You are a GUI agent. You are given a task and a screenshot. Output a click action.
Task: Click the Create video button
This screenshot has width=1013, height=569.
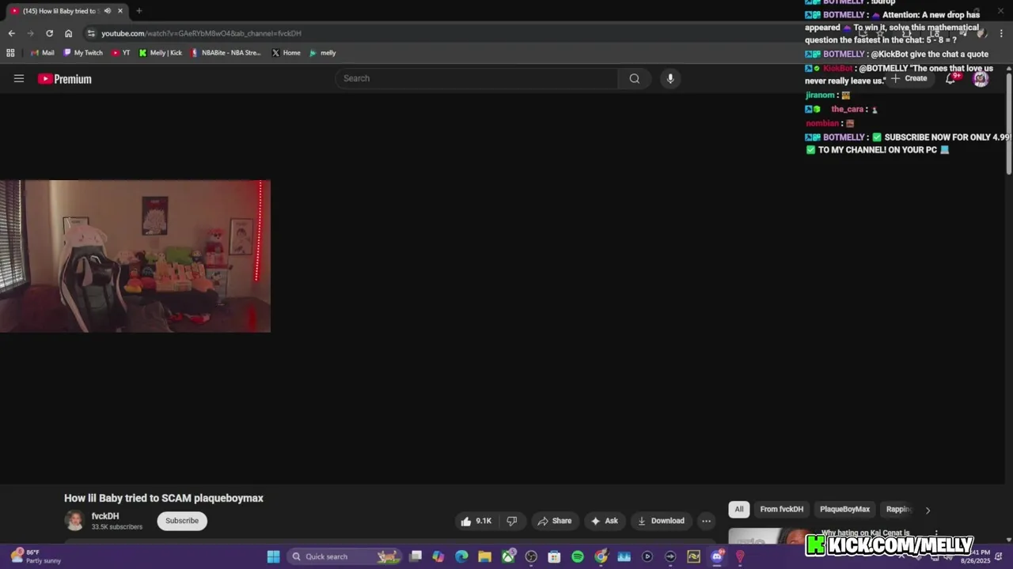[909, 78]
